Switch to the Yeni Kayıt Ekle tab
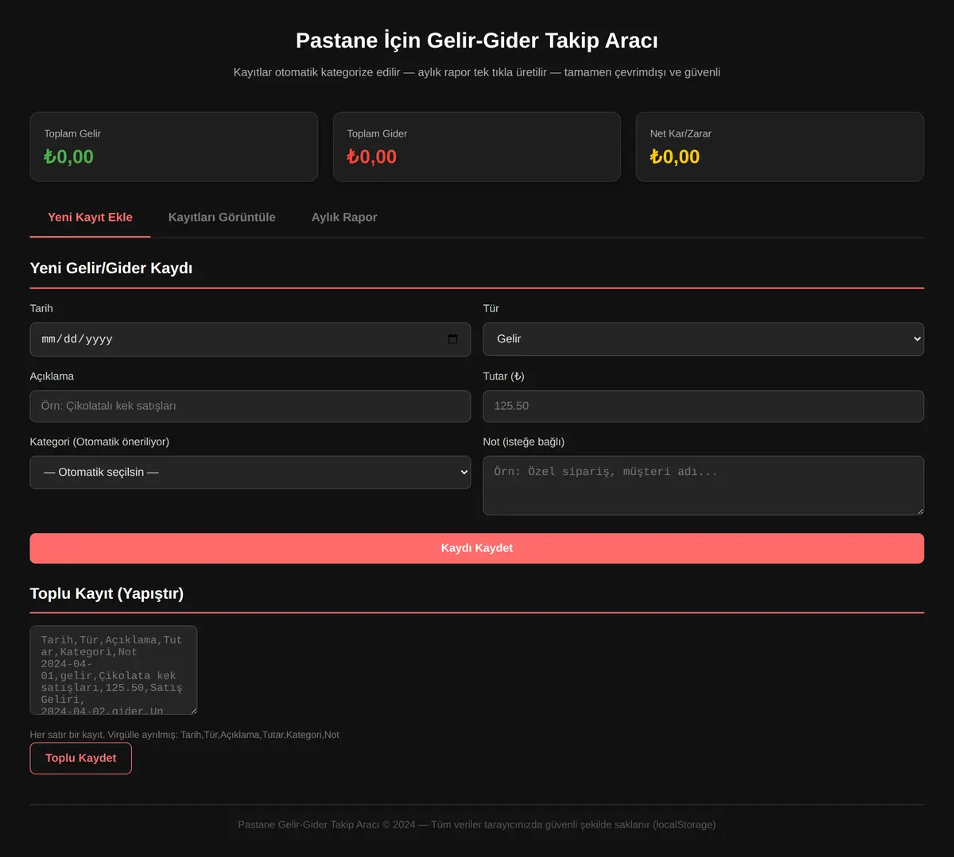Viewport: 954px width, 857px height. (x=90, y=217)
